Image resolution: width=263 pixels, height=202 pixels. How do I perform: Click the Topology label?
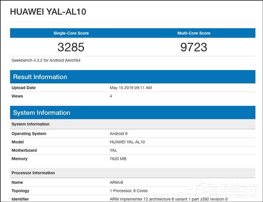coord(20,191)
